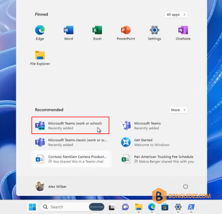The image size is (222, 214).
Task: Open the Settings gear on the taskbar
Action: click(x=178, y=207)
